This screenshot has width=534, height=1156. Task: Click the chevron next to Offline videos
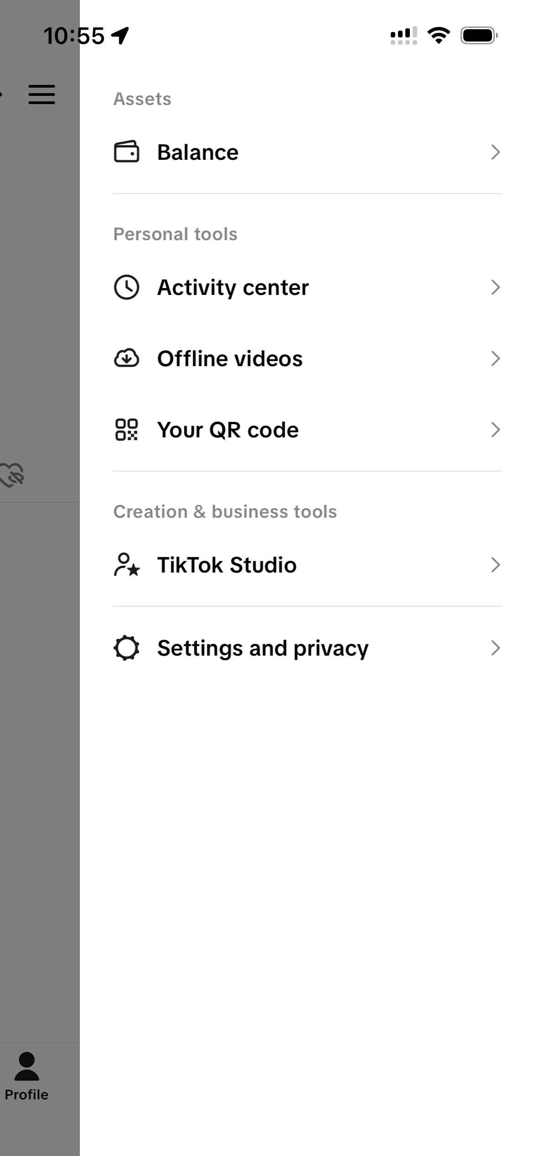[495, 358]
